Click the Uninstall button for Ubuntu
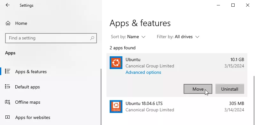The width and height of the screenshot is (255, 125). point(229,89)
